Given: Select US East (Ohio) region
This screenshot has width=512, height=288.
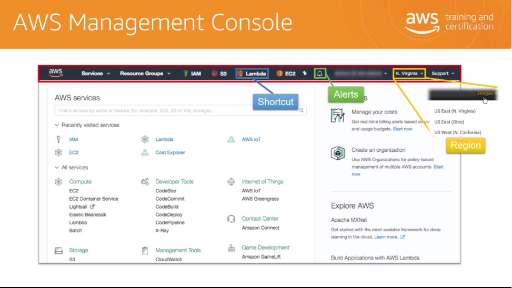Looking at the screenshot, I should 449,122.
